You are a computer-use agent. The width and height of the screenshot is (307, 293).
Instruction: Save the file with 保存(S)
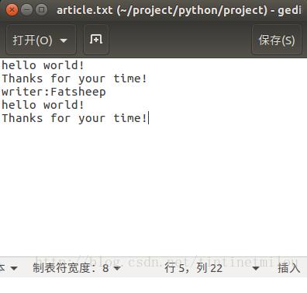point(277,40)
